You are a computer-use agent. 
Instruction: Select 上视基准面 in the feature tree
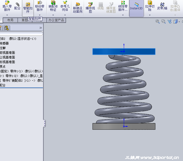(7, 57)
